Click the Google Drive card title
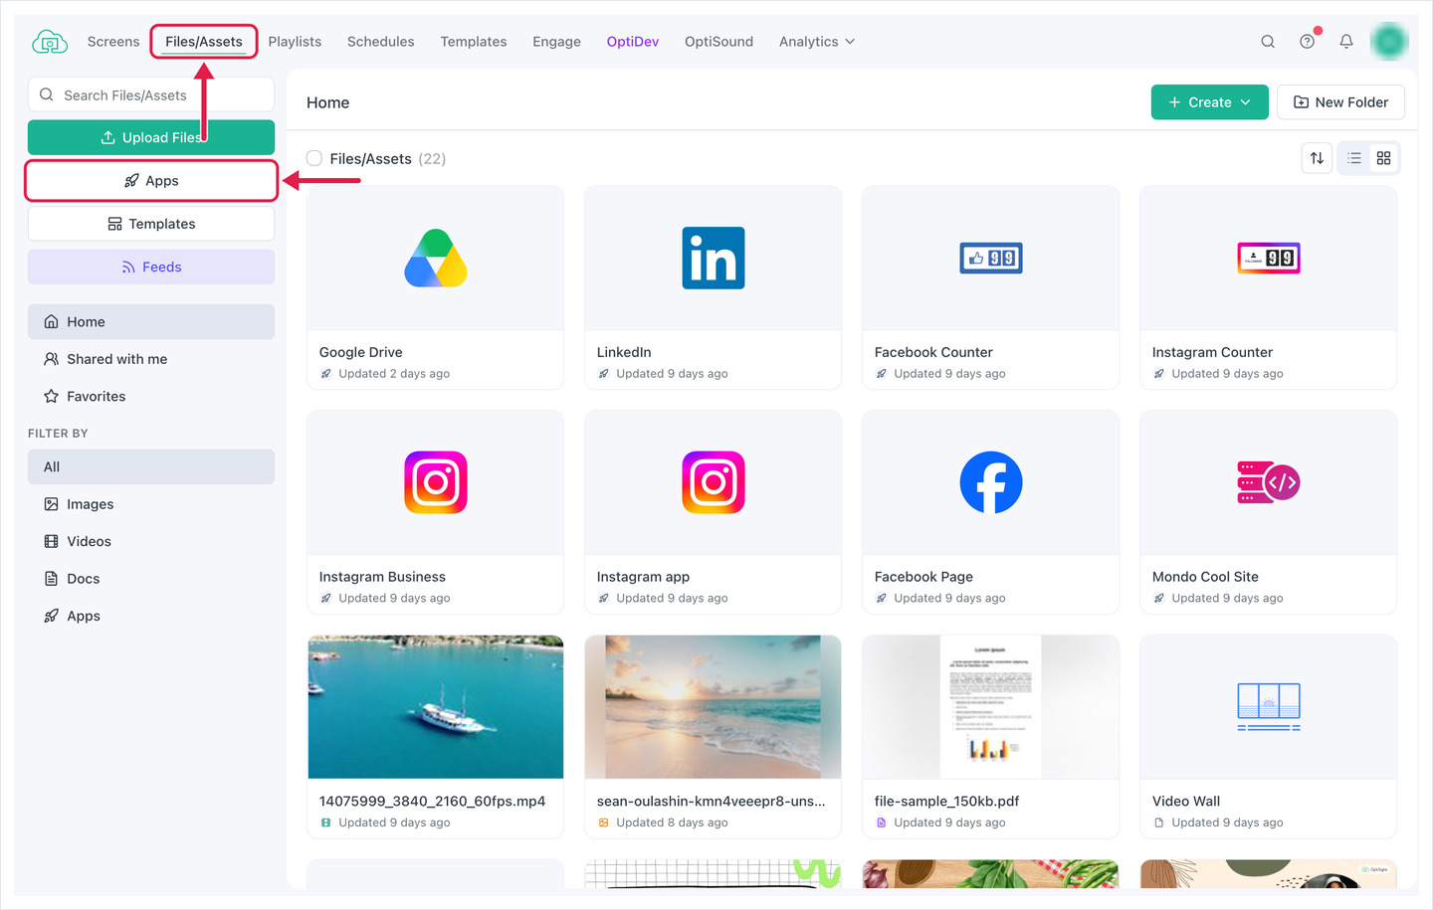The width and height of the screenshot is (1433, 910). (x=361, y=352)
